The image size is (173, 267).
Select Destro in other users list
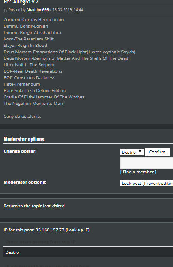(x=12, y=252)
